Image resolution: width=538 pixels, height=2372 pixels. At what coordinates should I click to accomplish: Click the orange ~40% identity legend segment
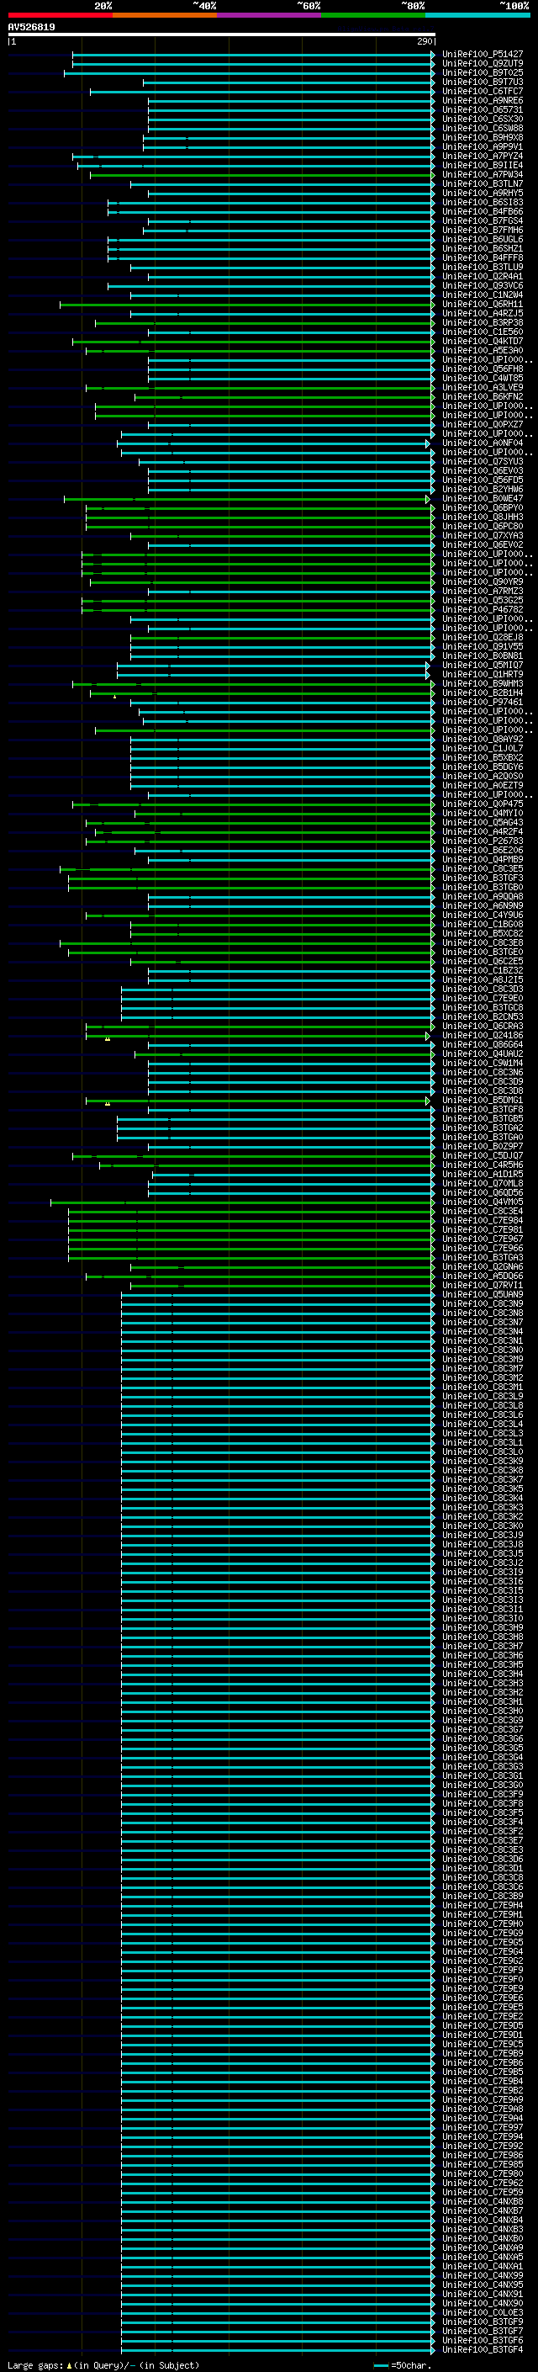[164, 15]
